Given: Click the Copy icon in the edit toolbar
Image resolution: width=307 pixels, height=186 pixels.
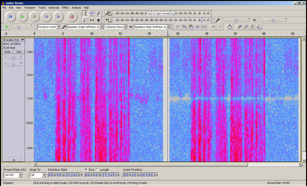Looking at the screenshot, I should pyautogui.click(x=184, y=27).
